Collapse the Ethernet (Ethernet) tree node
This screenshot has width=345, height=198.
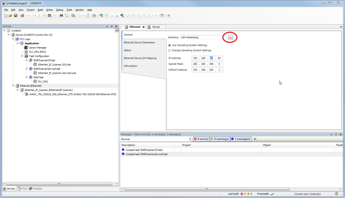coord(13,86)
